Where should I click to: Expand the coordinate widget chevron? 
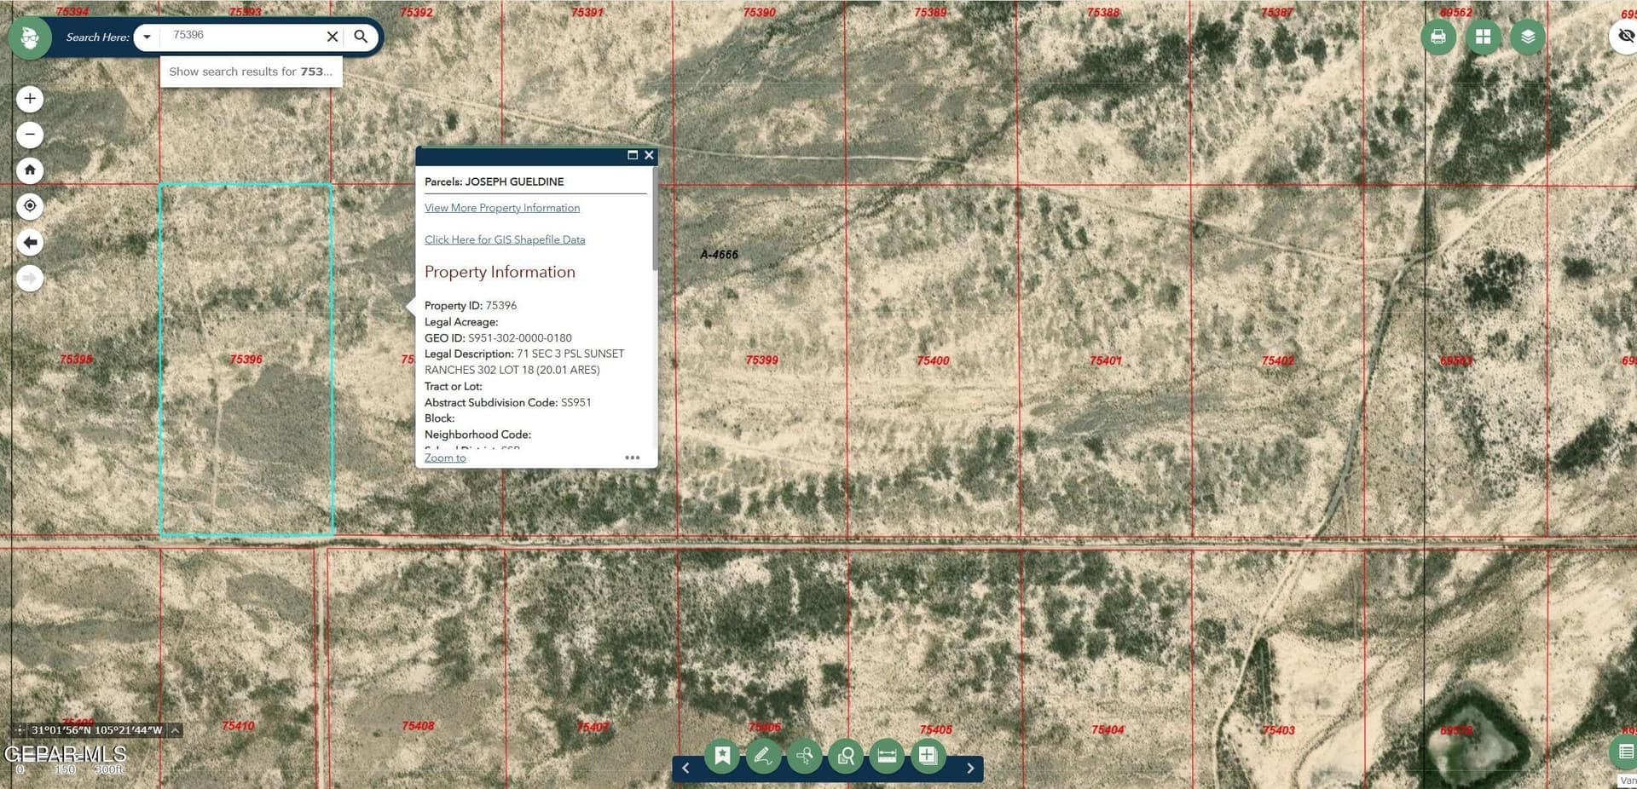point(175,729)
